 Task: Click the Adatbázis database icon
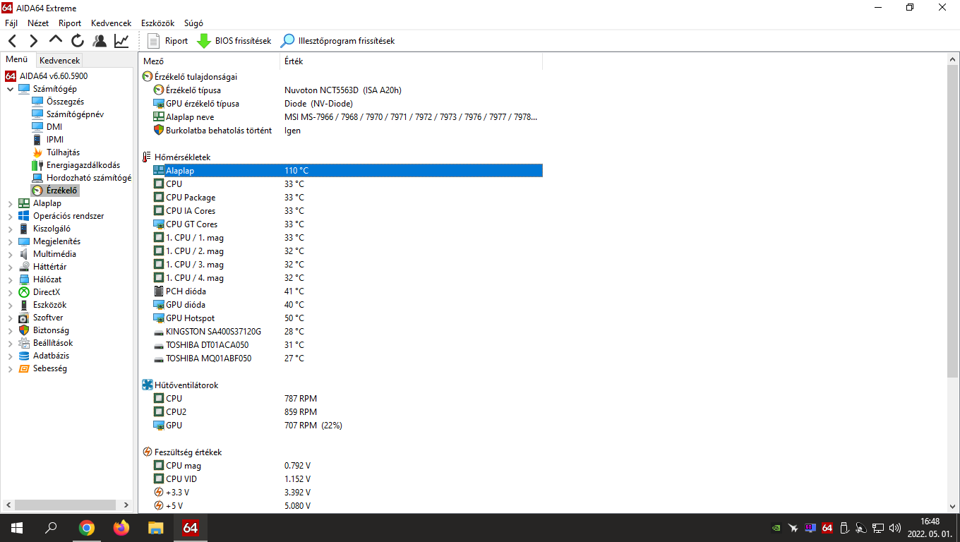coord(24,356)
